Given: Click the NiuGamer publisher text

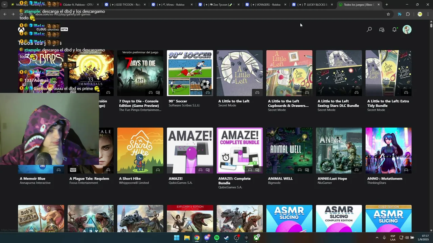Looking at the screenshot, I should tap(325, 183).
